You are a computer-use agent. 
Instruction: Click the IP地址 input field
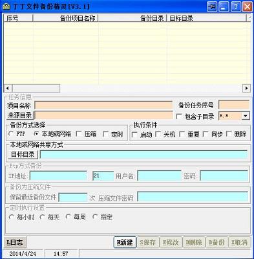pyautogui.click(x=58, y=176)
